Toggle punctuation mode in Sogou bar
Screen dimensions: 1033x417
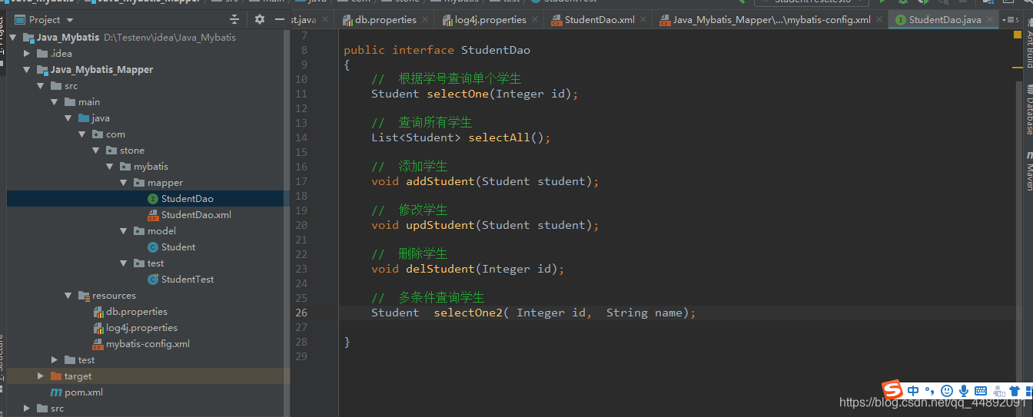(x=930, y=392)
